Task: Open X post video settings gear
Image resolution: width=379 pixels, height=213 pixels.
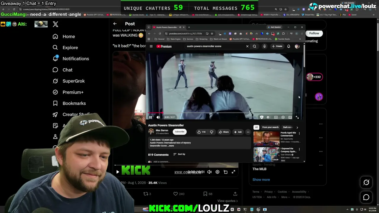Action: pyautogui.click(x=217, y=172)
